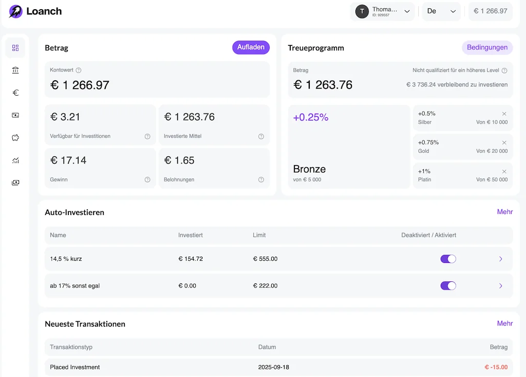This screenshot has height=377, width=526.
Task: Open the dashboard grid icon in sidebar
Action: point(15,48)
